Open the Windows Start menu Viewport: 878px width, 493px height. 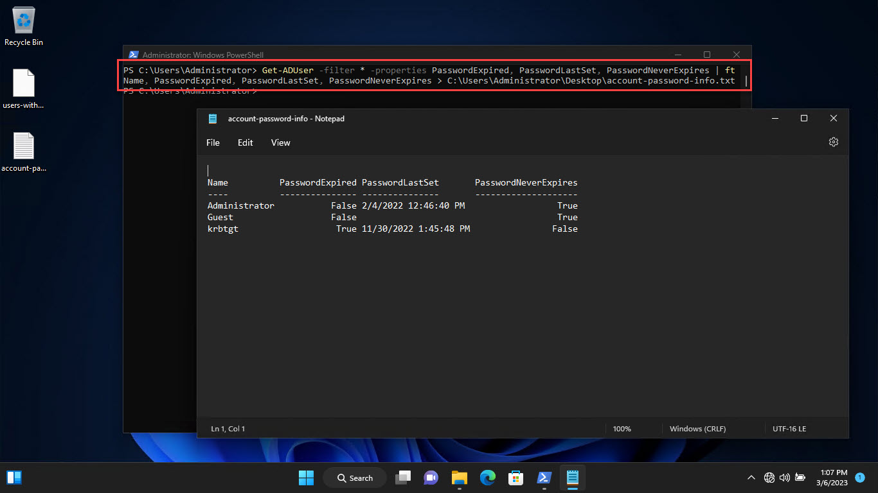click(x=307, y=478)
